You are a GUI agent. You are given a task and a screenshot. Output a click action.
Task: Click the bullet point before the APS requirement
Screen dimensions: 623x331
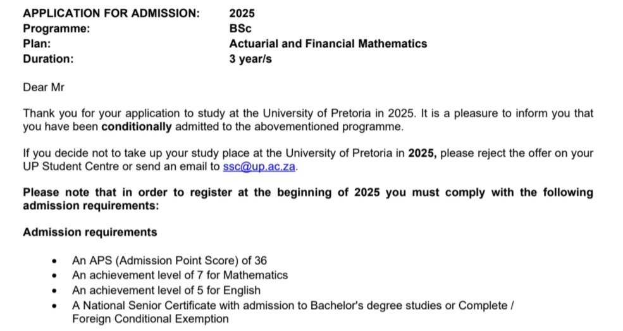pos(56,261)
